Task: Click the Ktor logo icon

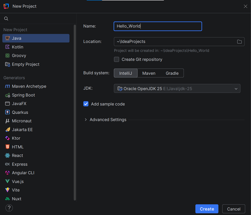Action: coord(8,138)
